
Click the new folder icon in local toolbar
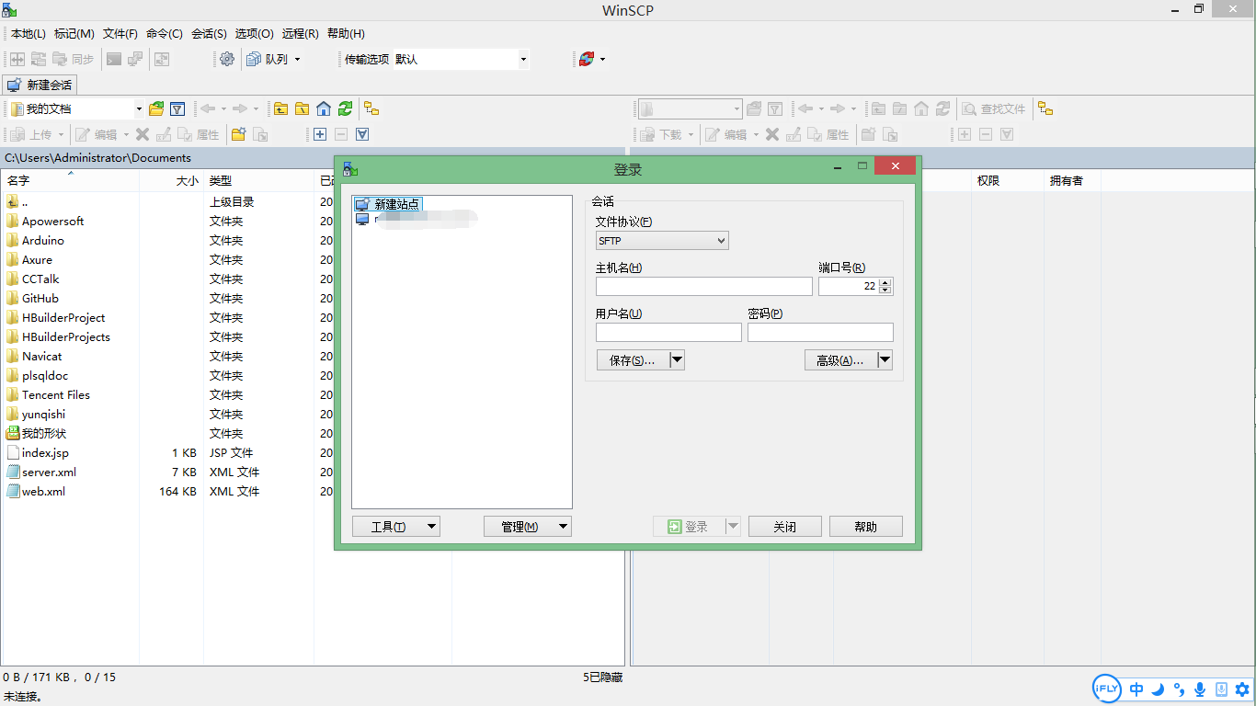point(238,134)
